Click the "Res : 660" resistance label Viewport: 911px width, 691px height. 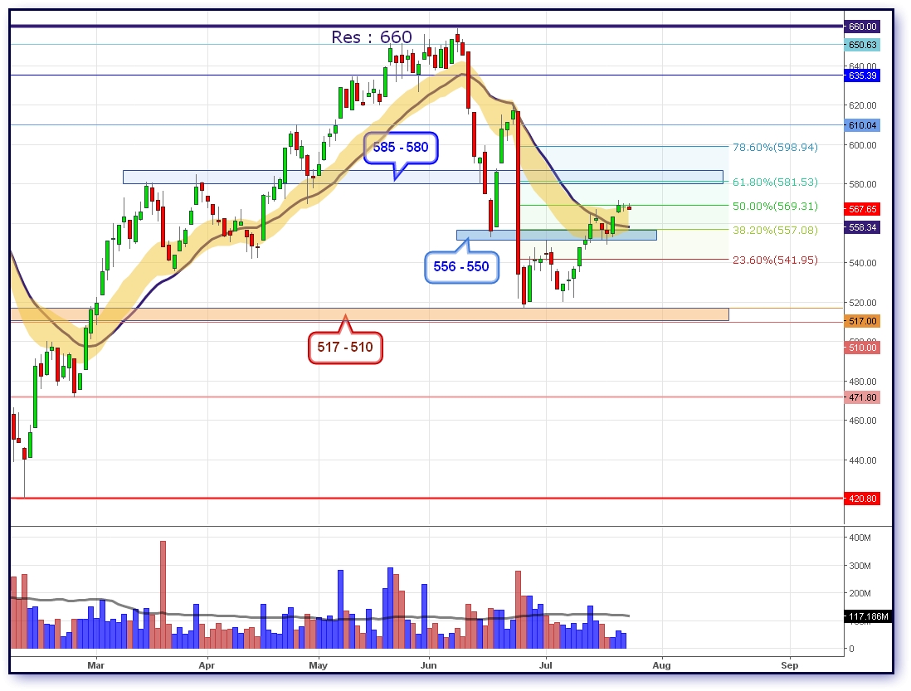[x=371, y=37]
